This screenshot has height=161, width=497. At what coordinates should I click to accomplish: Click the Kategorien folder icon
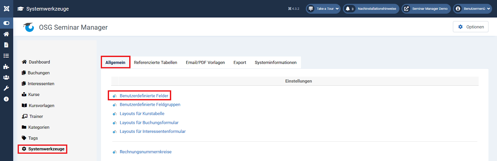click(24, 127)
